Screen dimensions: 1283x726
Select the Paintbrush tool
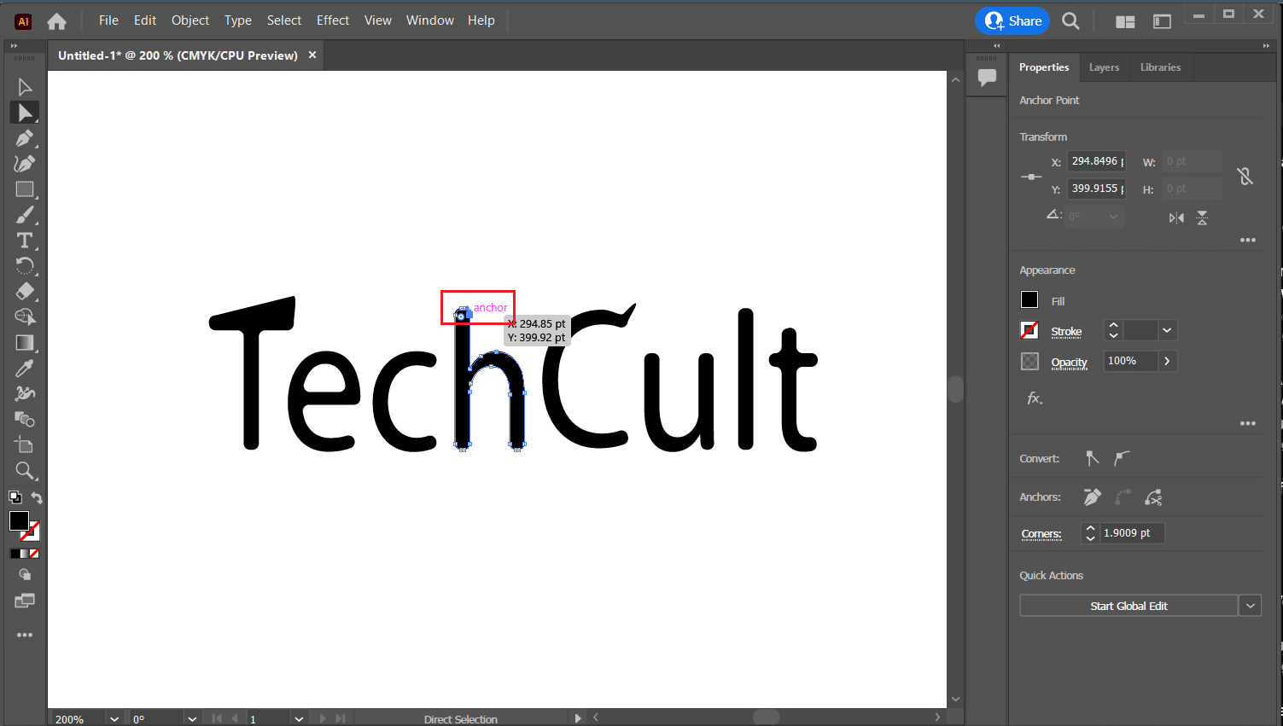pyautogui.click(x=25, y=215)
